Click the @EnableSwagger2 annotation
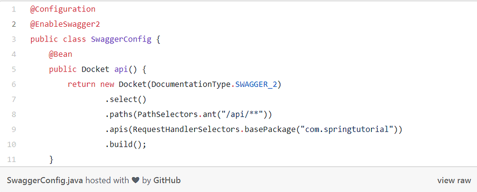477x192 pixels. 65,24
